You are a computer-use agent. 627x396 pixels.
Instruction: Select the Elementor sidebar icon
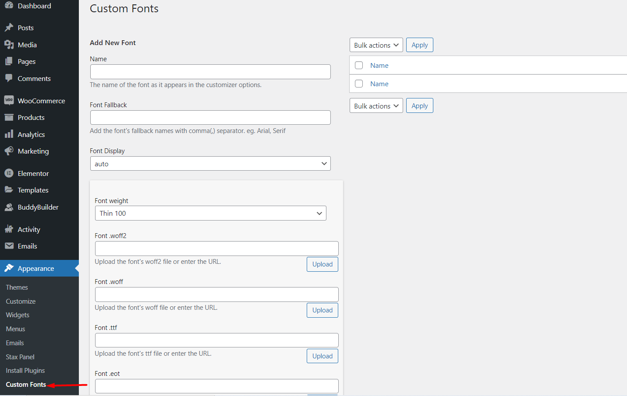click(x=9, y=173)
